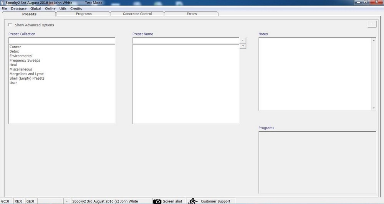Enable Show Advanced Options checkbox
The width and height of the screenshot is (384, 204).
point(10,24)
